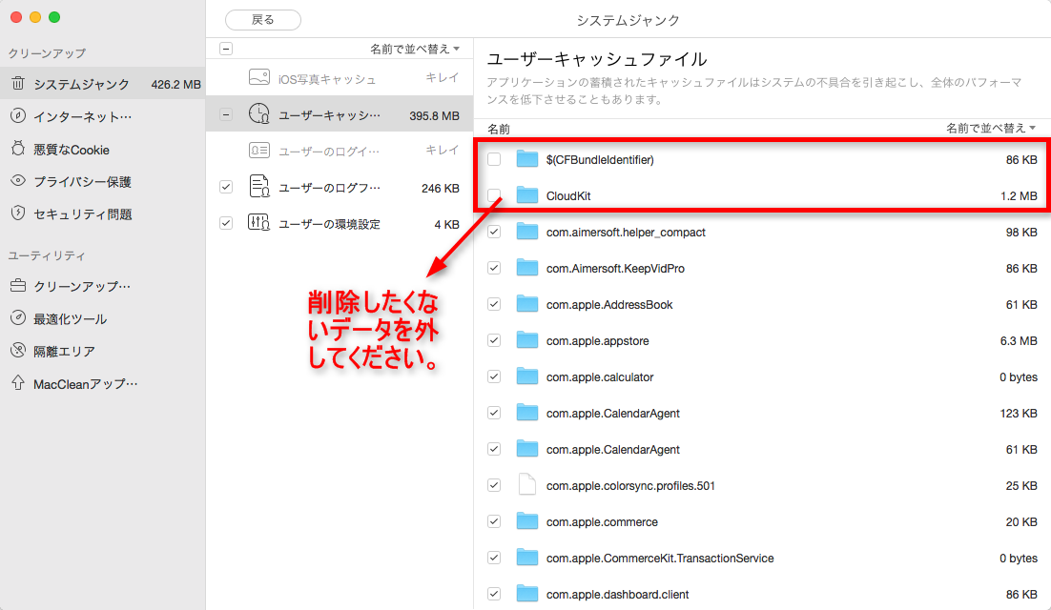Click the com.Aimersoft.KeepVidPro folder icon
Viewport: 1051px width, 610px height.
(x=527, y=267)
